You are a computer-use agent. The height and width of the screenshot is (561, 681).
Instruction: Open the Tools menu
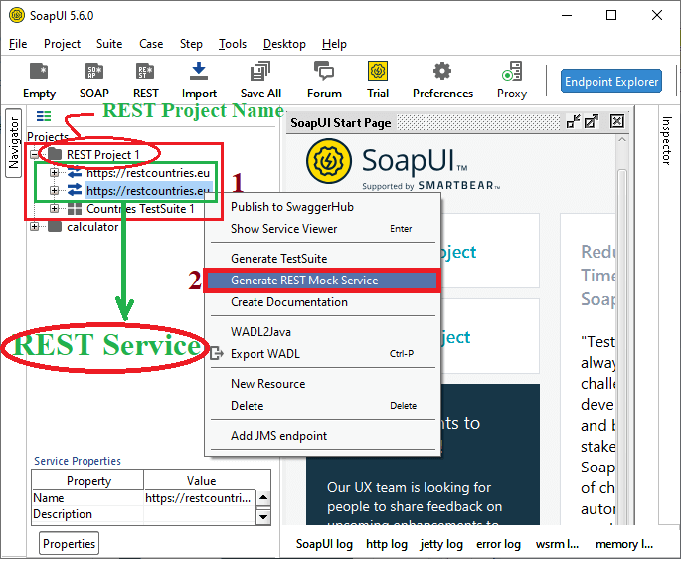(233, 44)
